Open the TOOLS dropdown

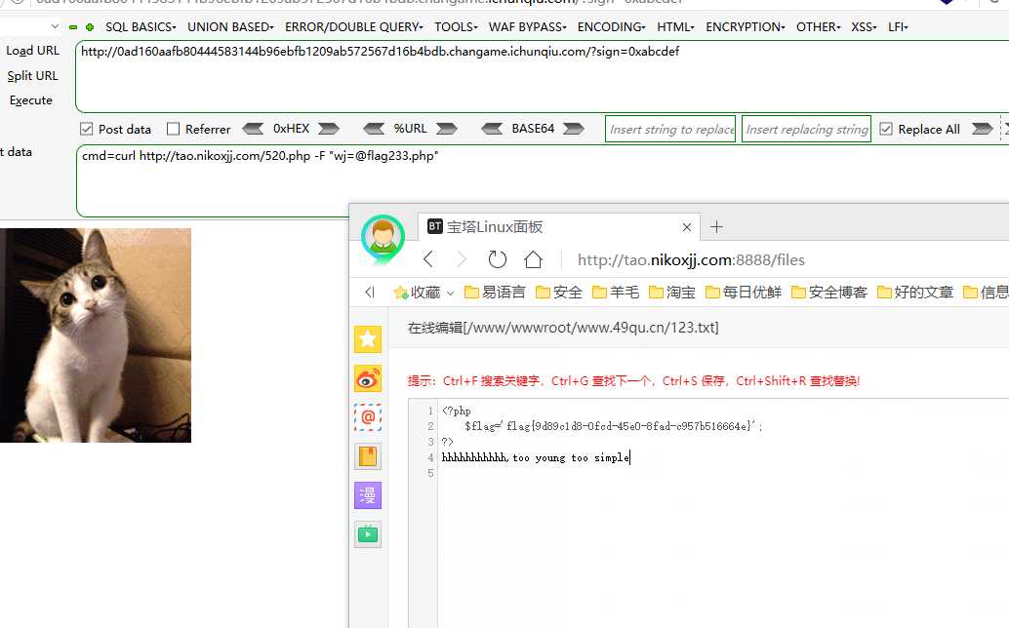(x=456, y=27)
